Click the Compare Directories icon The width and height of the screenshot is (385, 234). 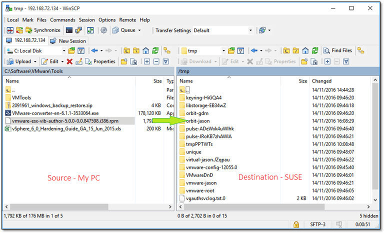click(10, 30)
